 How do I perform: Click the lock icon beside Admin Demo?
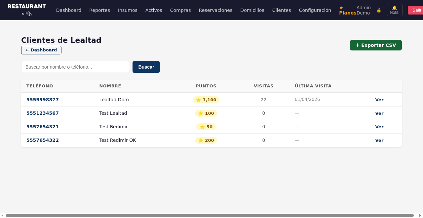[x=379, y=10]
